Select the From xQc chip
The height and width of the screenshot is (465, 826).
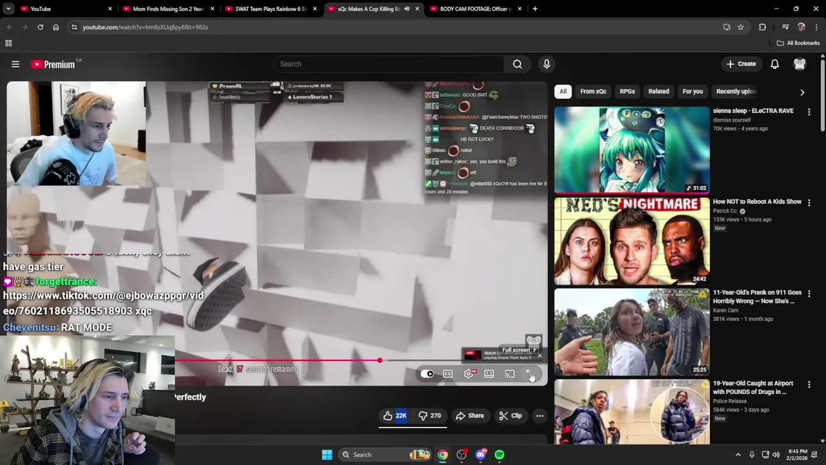[x=593, y=92]
